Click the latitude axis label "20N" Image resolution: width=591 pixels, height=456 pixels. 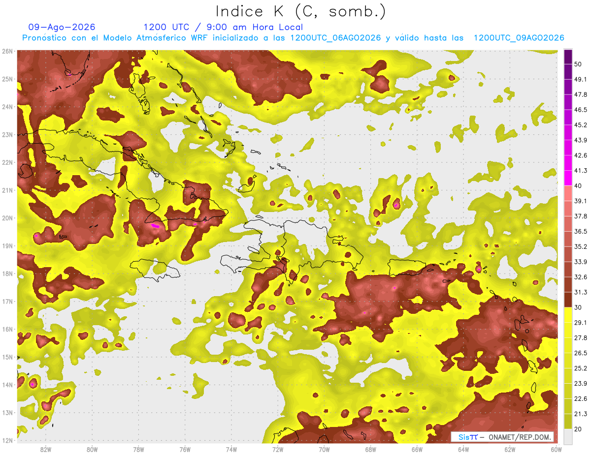(x=7, y=218)
